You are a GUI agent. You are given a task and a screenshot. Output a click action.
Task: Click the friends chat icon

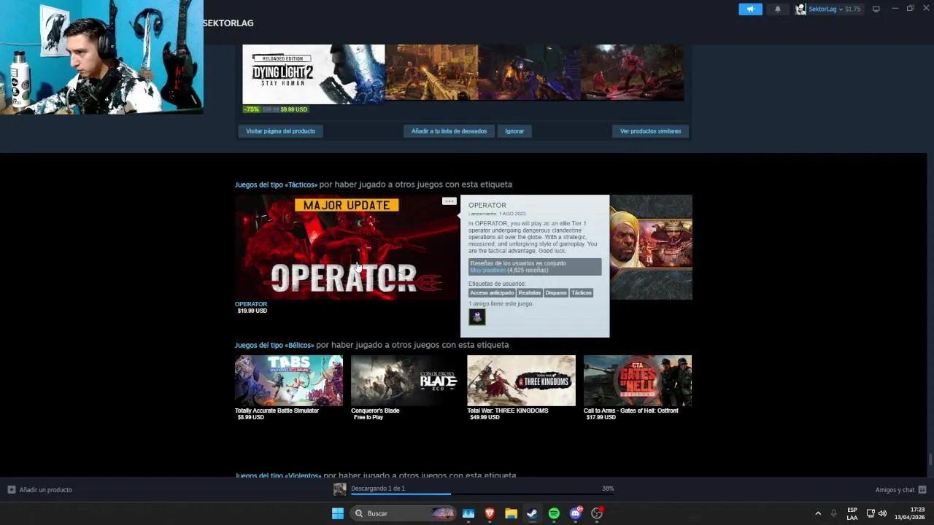[x=922, y=490]
